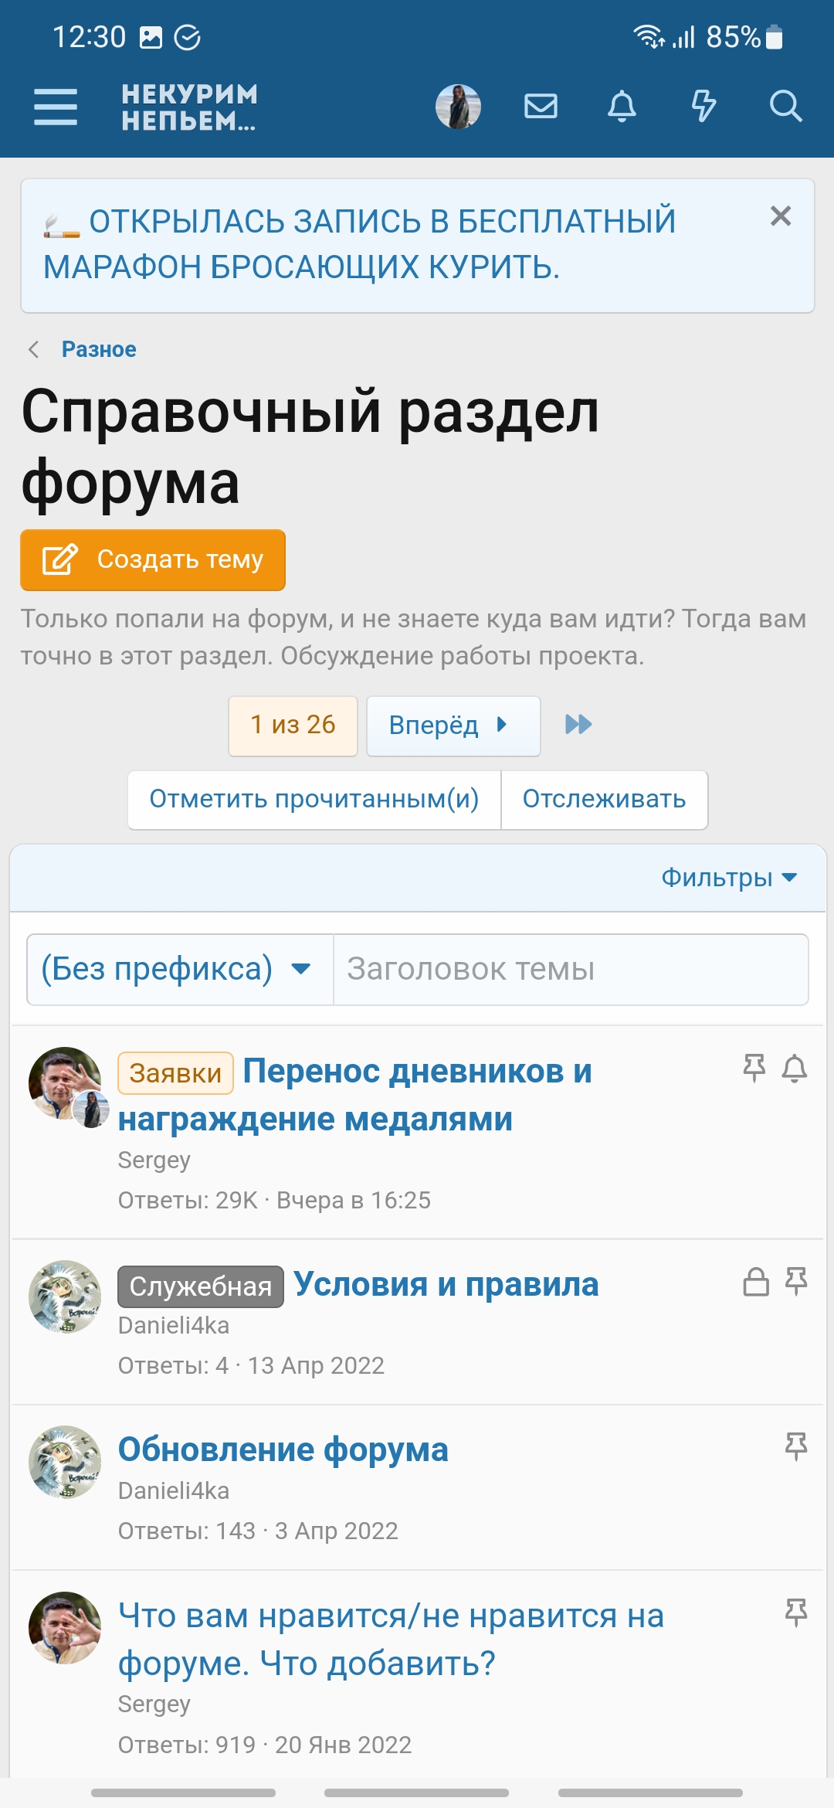This screenshot has height=1808, width=834.
Task: Tap the lightning bolt what's-new icon
Action: [703, 107]
